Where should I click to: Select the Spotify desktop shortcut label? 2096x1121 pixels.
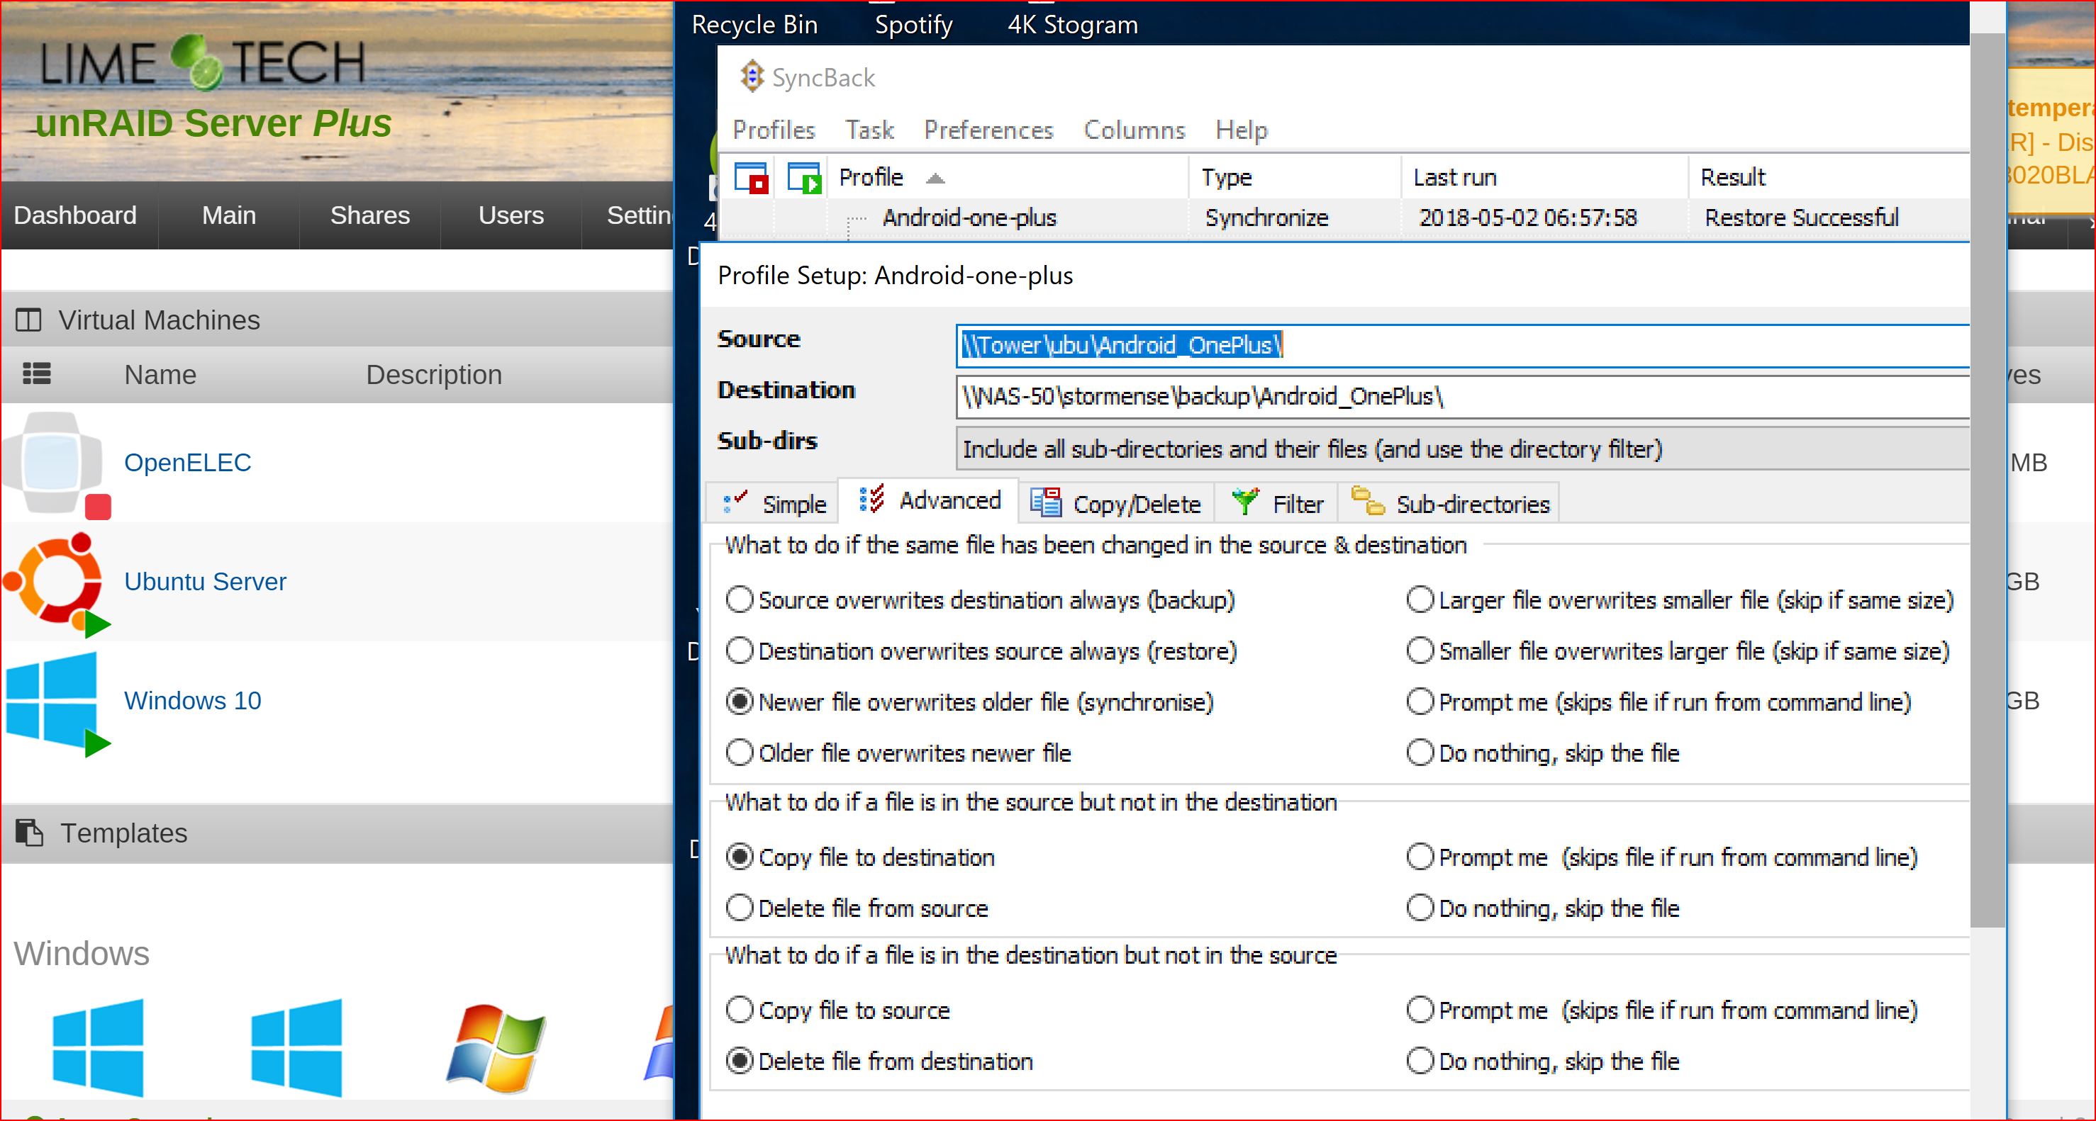pyautogui.click(x=914, y=24)
